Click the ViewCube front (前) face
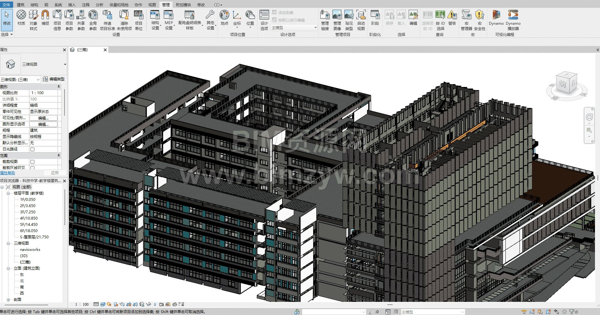Viewport: 600px width, 315px height. [x=562, y=84]
